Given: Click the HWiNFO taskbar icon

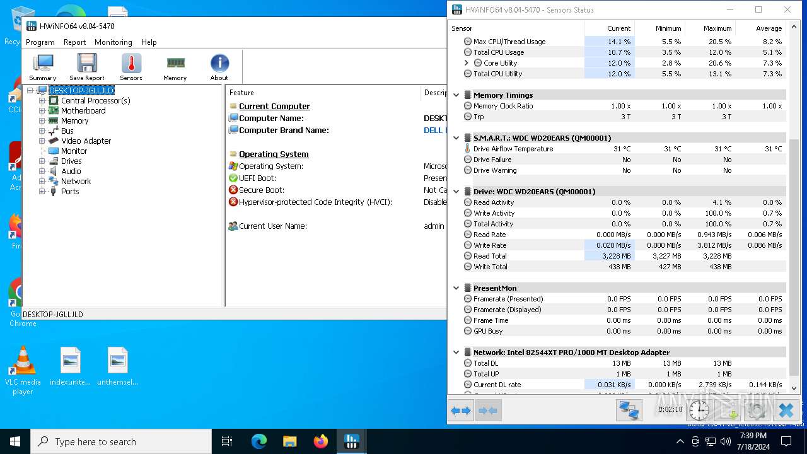Looking at the screenshot, I should pyautogui.click(x=351, y=441).
